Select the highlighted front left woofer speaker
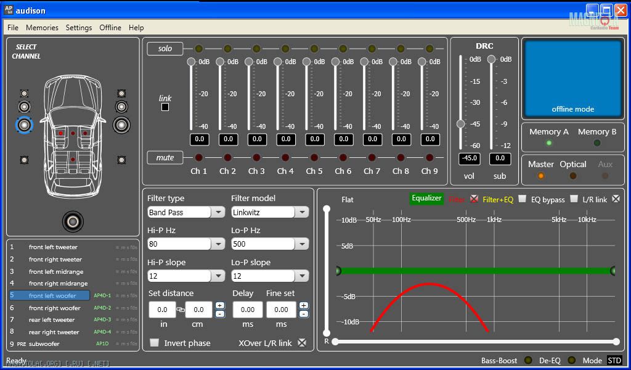The height and width of the screenshot is (370, 631). point(24,125)
